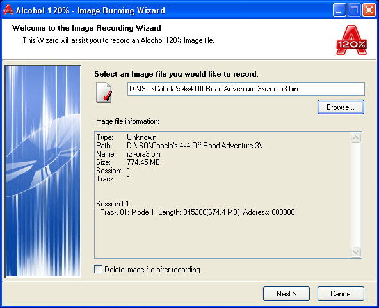Click the red Alcohol 120% logo
This screenshot has width=379, height=308.
tap(351, 40)
